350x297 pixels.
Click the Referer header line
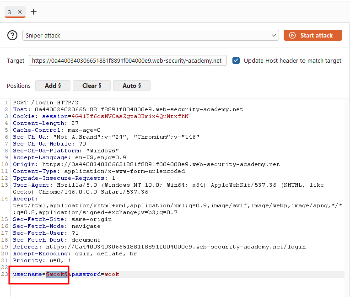(x=159, y=247)
